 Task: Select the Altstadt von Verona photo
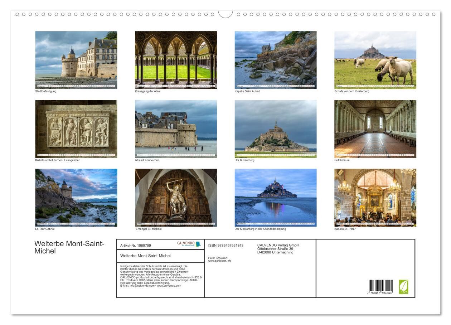tap(176, 128)
